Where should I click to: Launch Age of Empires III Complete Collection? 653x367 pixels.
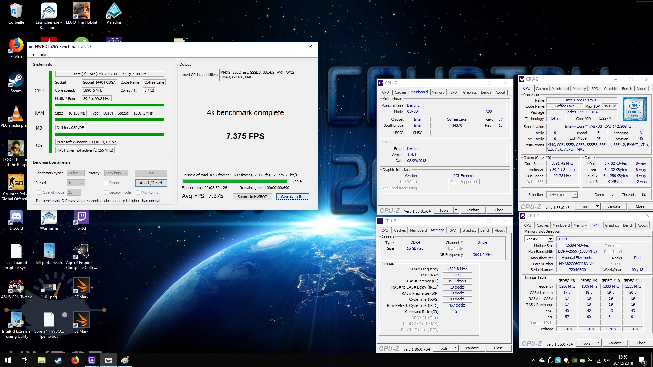point(82,257)
